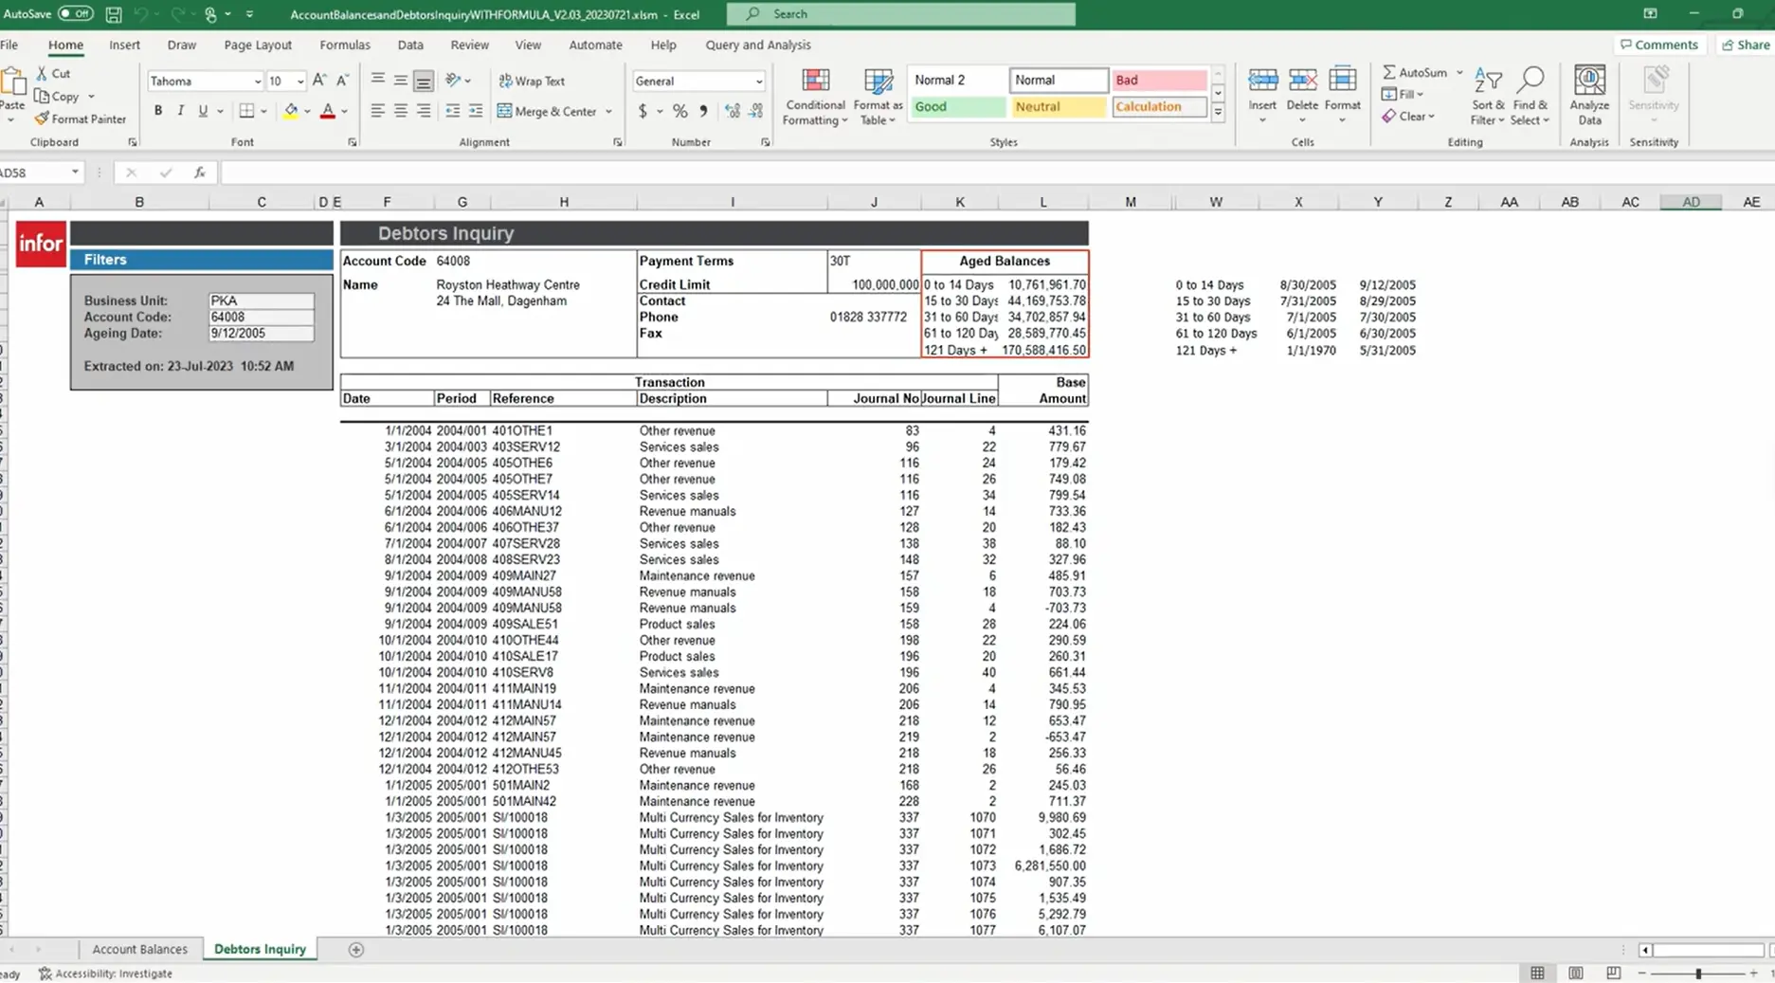Switch to the Account Balances sheet tab

click(139, 949)
